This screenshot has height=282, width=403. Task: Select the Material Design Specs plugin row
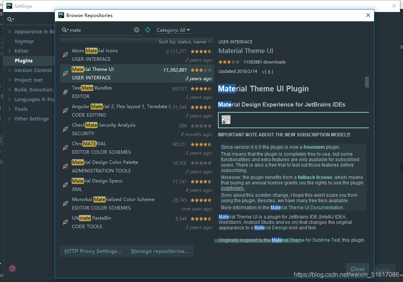coord(137,185)
